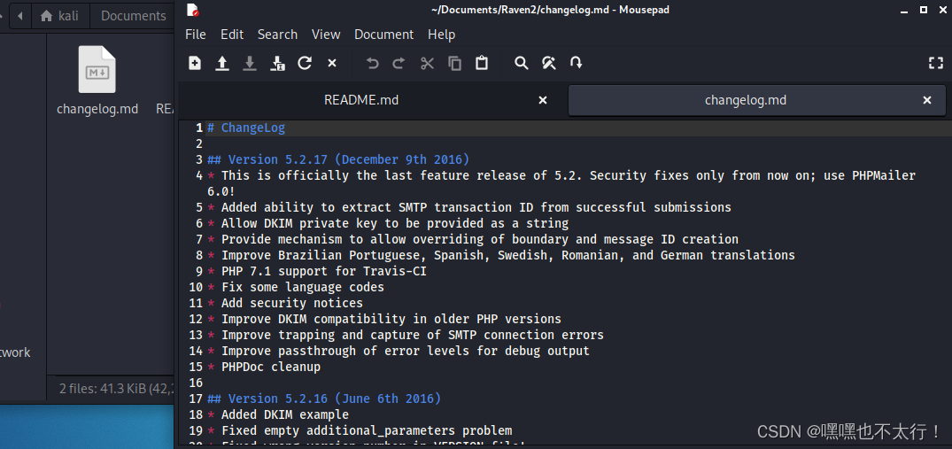The width and height of the screenshot is (952, 449).
Task: Open the Document menu
Action: click(x=384, y=35)
